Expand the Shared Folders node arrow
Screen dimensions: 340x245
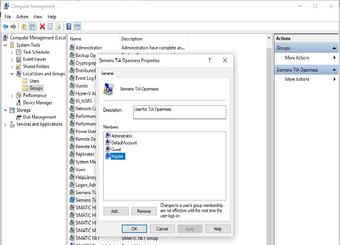pyautogui.click(x=12, y=67)
